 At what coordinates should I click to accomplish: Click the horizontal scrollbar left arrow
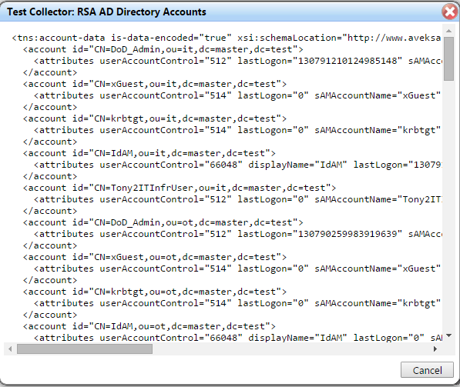click(x=10, y=349)
